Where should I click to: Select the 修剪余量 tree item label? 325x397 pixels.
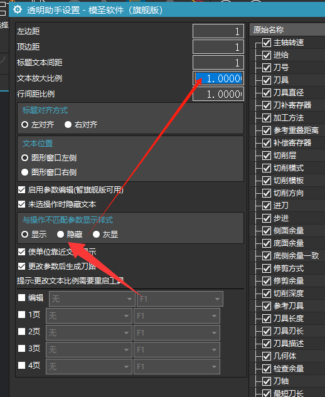289,281
